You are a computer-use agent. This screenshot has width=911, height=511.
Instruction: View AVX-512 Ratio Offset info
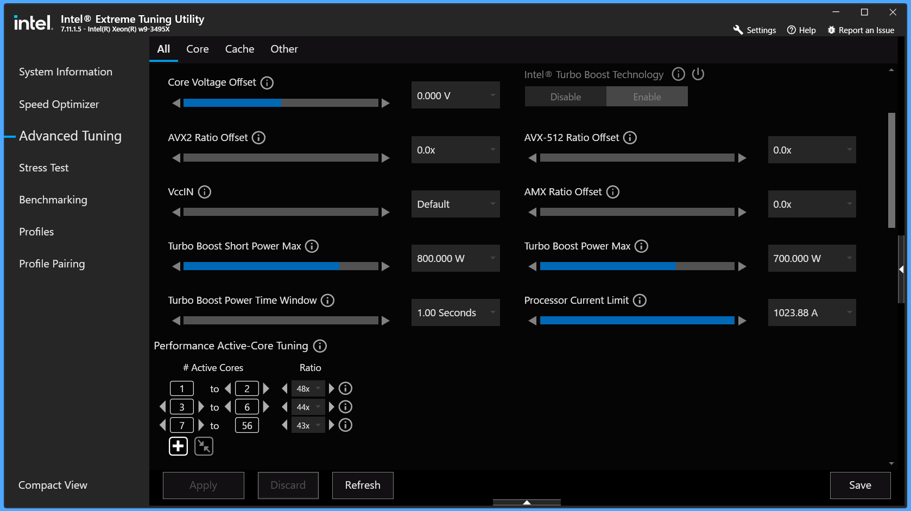[630, 138]
